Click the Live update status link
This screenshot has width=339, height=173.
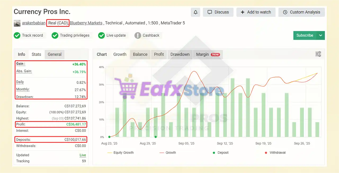point(83,155)
